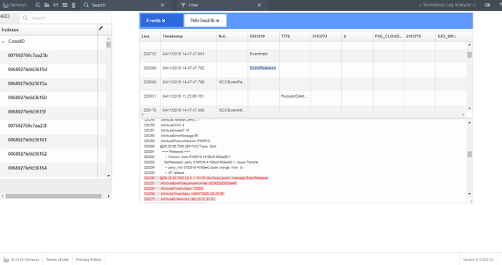Viewport: 502px width, 265px height.
Task: Click the pencil edit icon beside Indexes
Action: [101, 29]
